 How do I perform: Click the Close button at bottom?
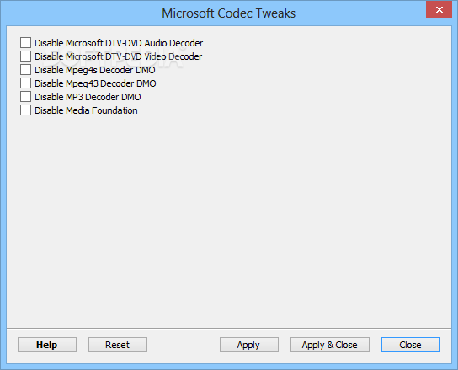(410, 345)
